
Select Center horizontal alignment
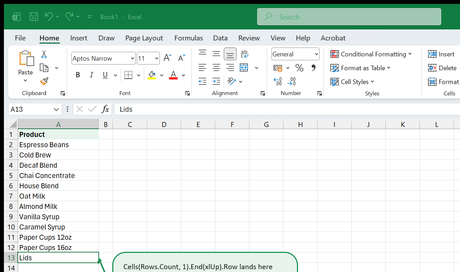click(216, 67)
